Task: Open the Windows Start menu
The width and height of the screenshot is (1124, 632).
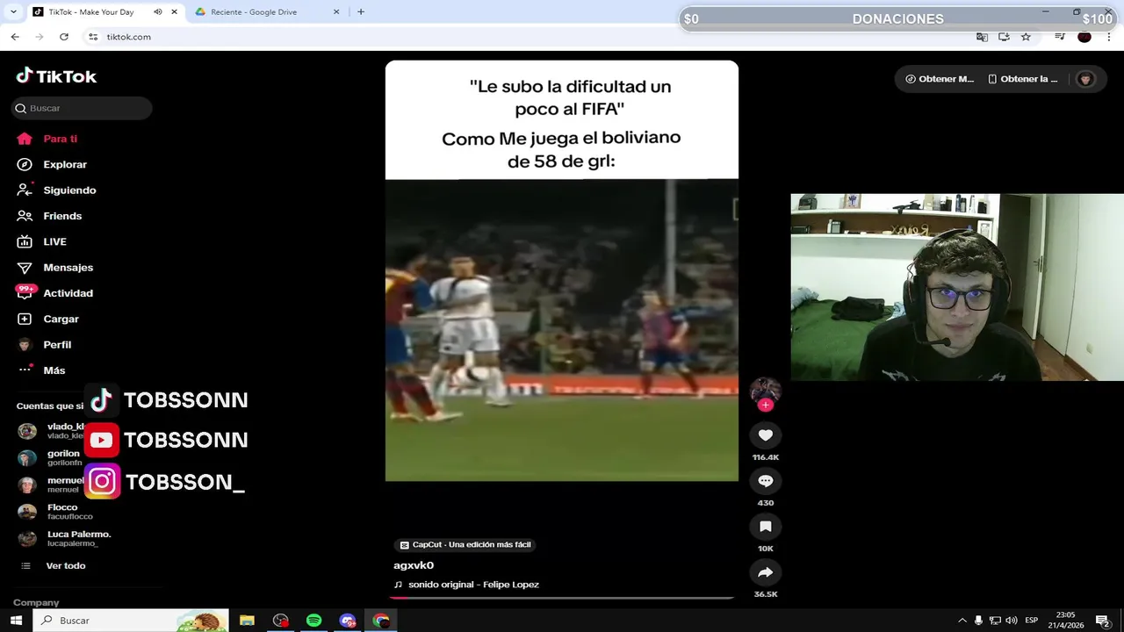Action: click(16, 621)
